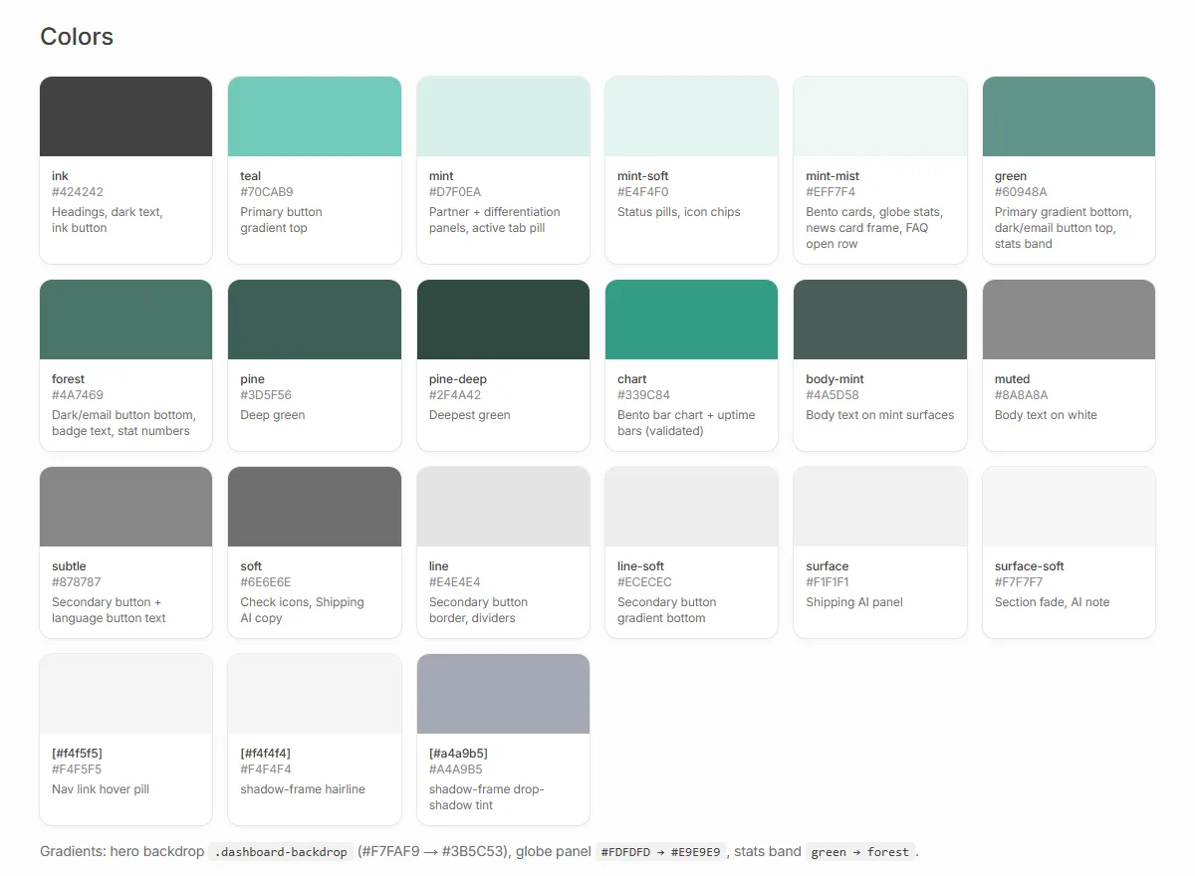Click the mint-mist color swatch
The width and height of the screenshot is (1195, 876).
(880, 116)
